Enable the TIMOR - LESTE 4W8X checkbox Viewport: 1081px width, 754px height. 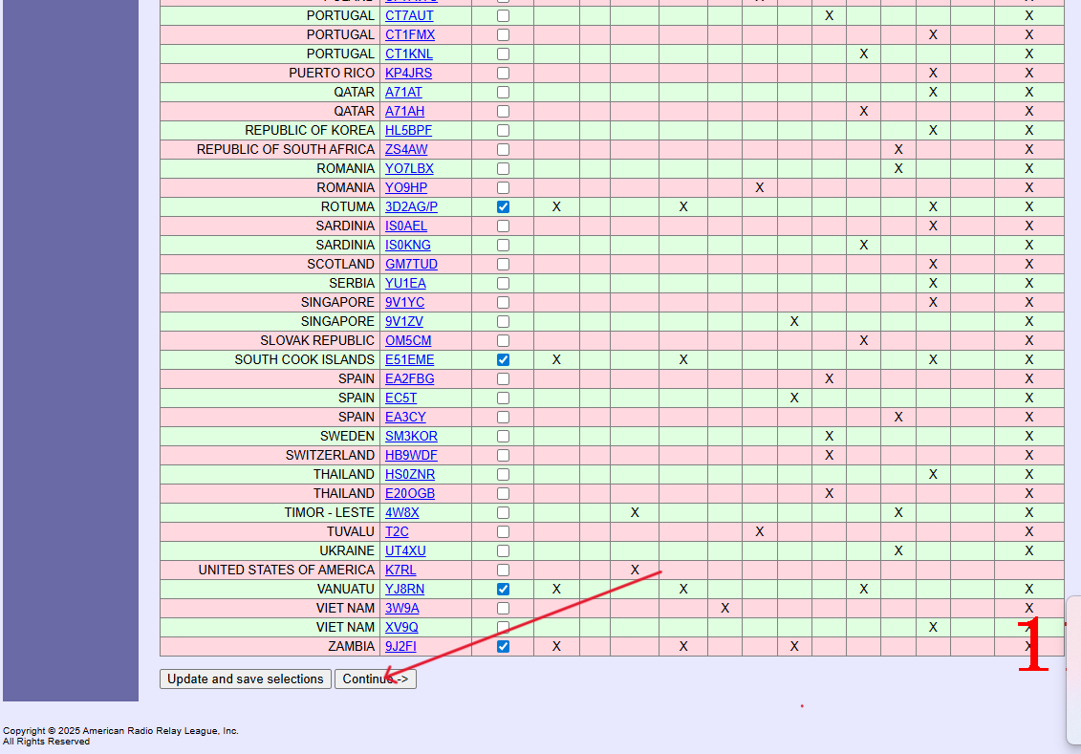[x=504, y=512]
